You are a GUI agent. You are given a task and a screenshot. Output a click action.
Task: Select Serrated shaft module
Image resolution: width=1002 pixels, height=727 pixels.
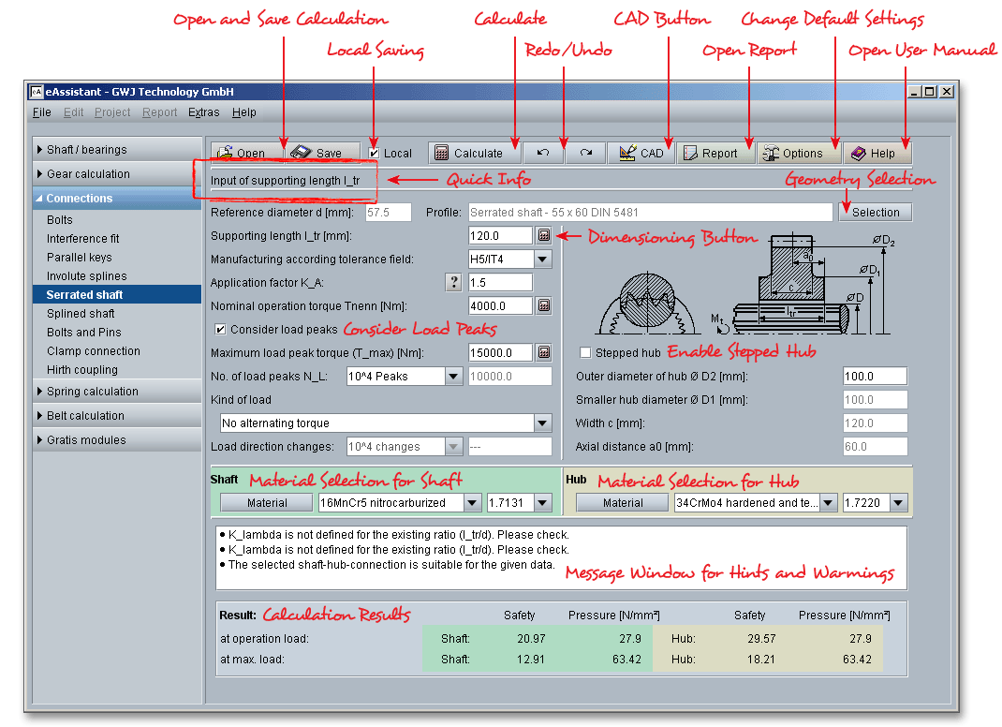[117, 294]
